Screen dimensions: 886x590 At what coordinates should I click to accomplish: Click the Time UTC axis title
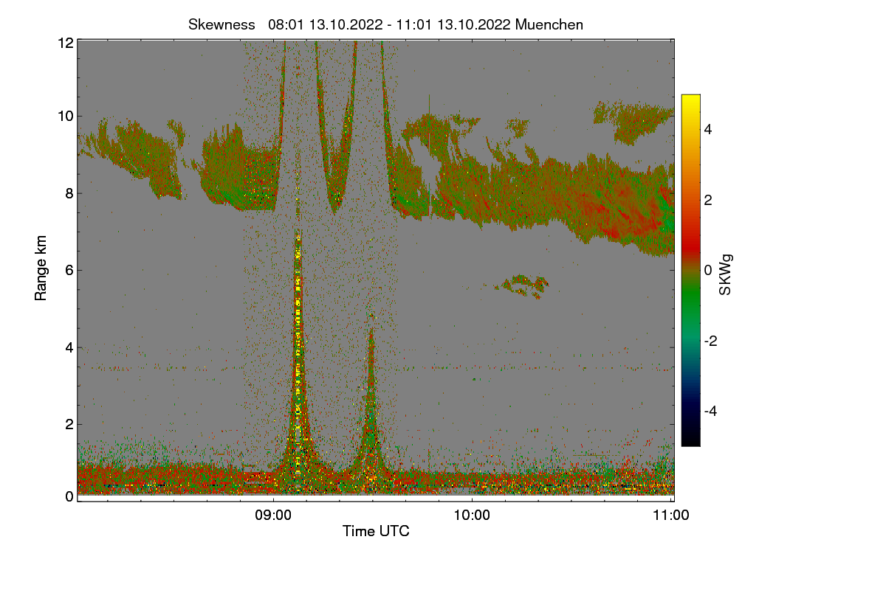tap(376, 531)
